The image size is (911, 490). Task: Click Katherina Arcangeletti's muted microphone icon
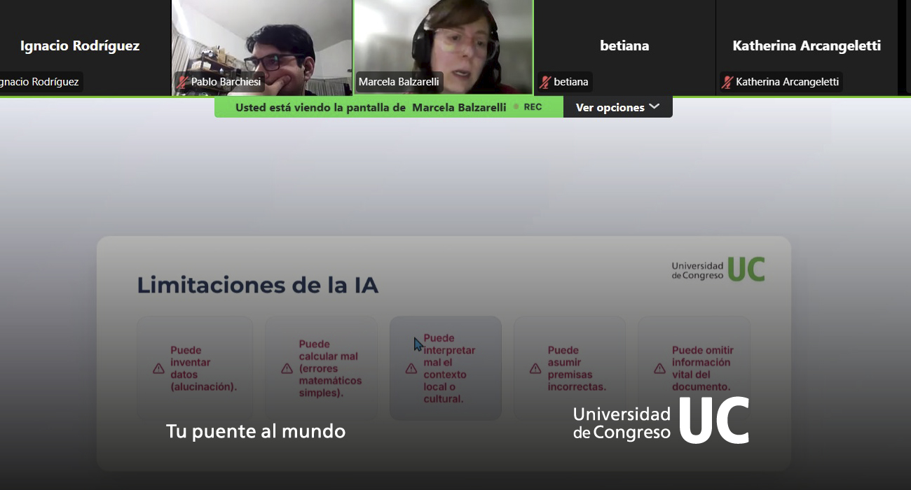727,82
